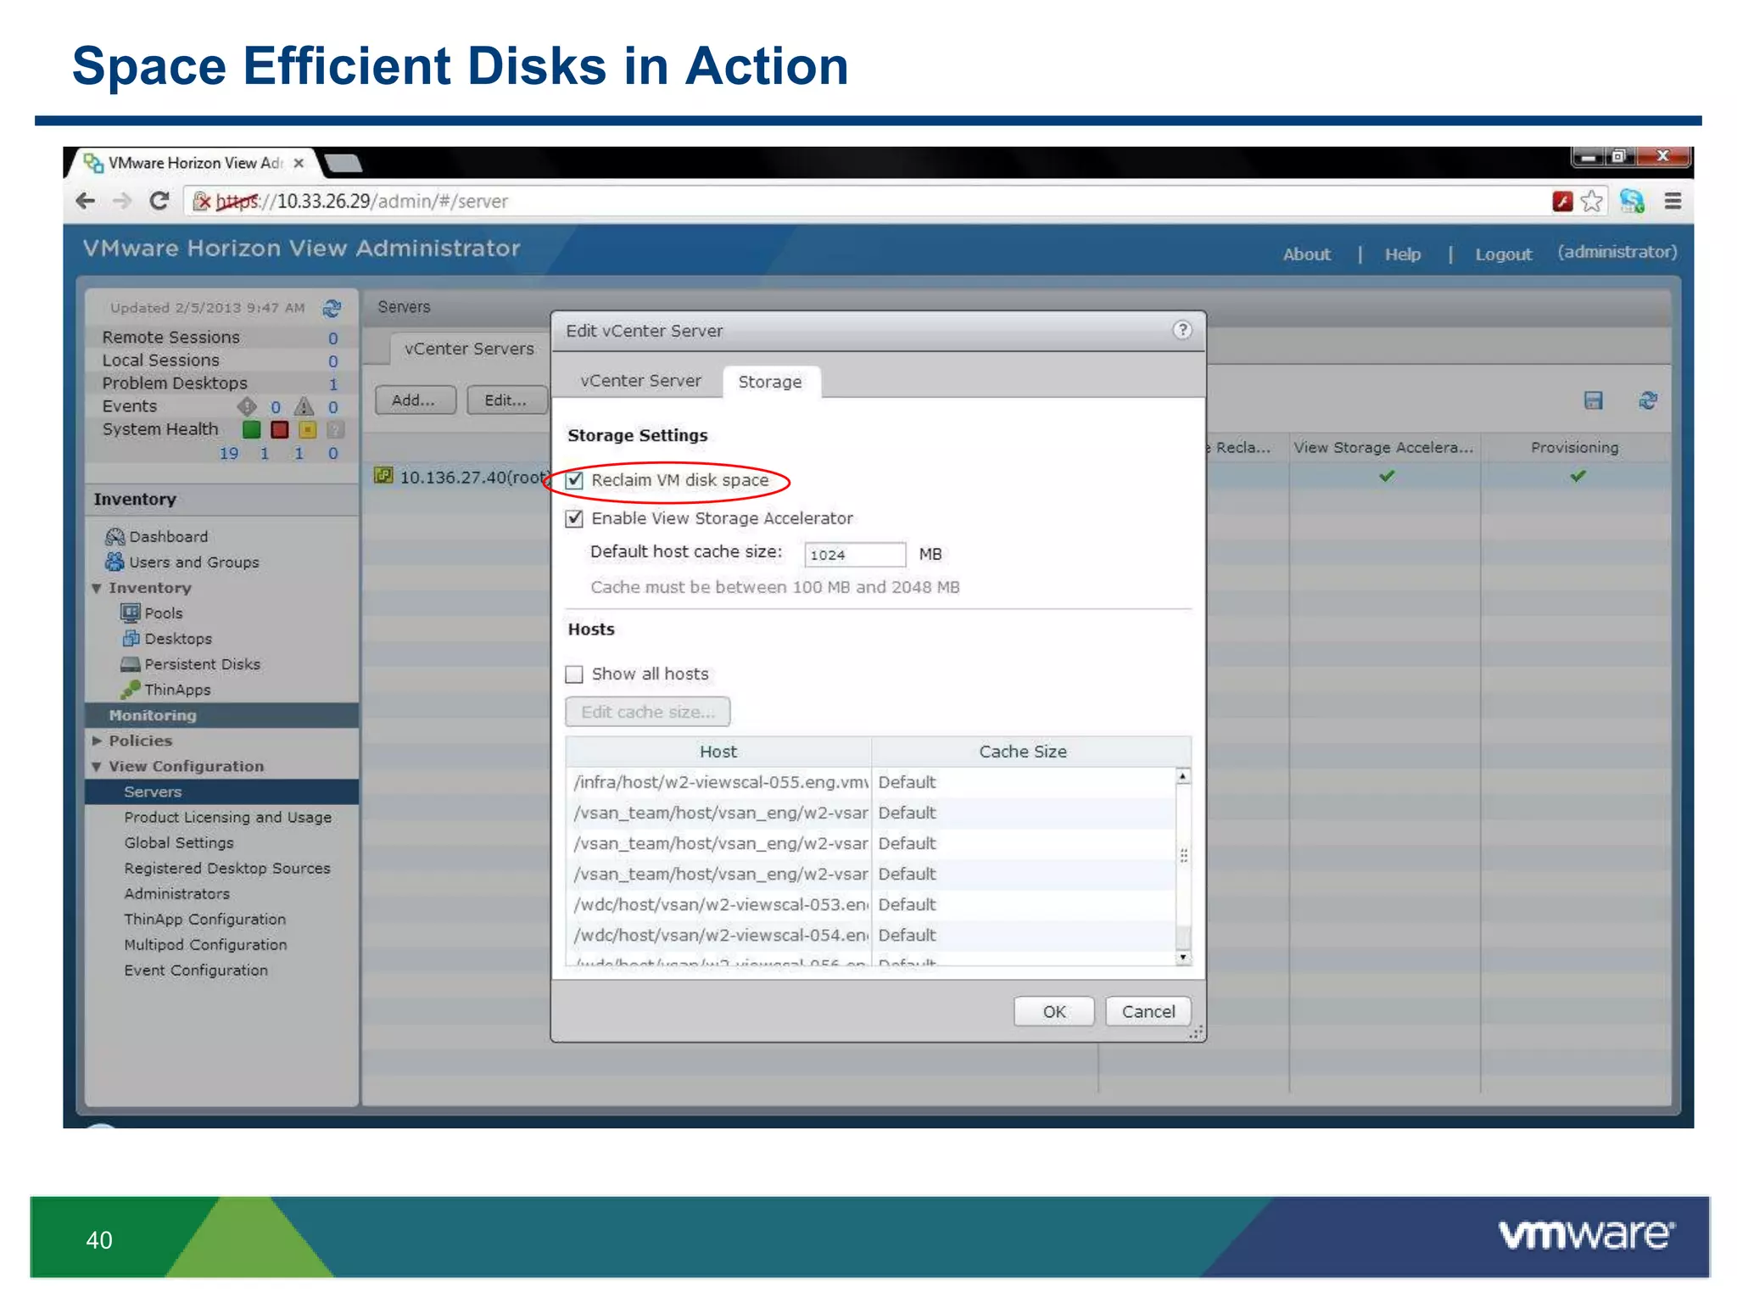
Task: Click the gray unknown System Health square
Action: pyautogui.click(x=335, y=429)
